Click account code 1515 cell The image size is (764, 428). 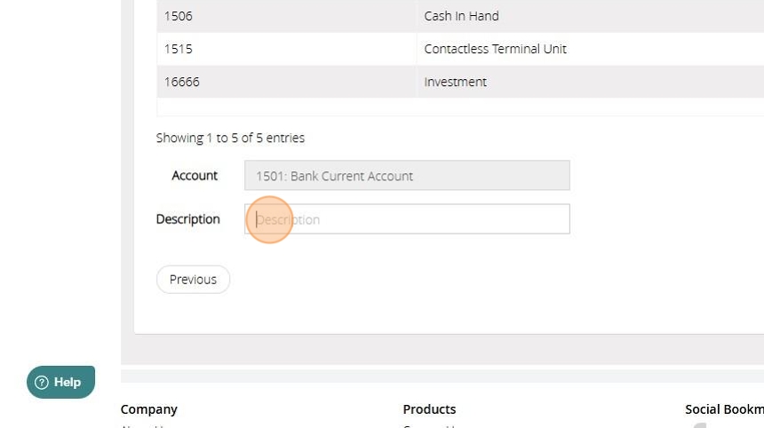pos(178,49)
